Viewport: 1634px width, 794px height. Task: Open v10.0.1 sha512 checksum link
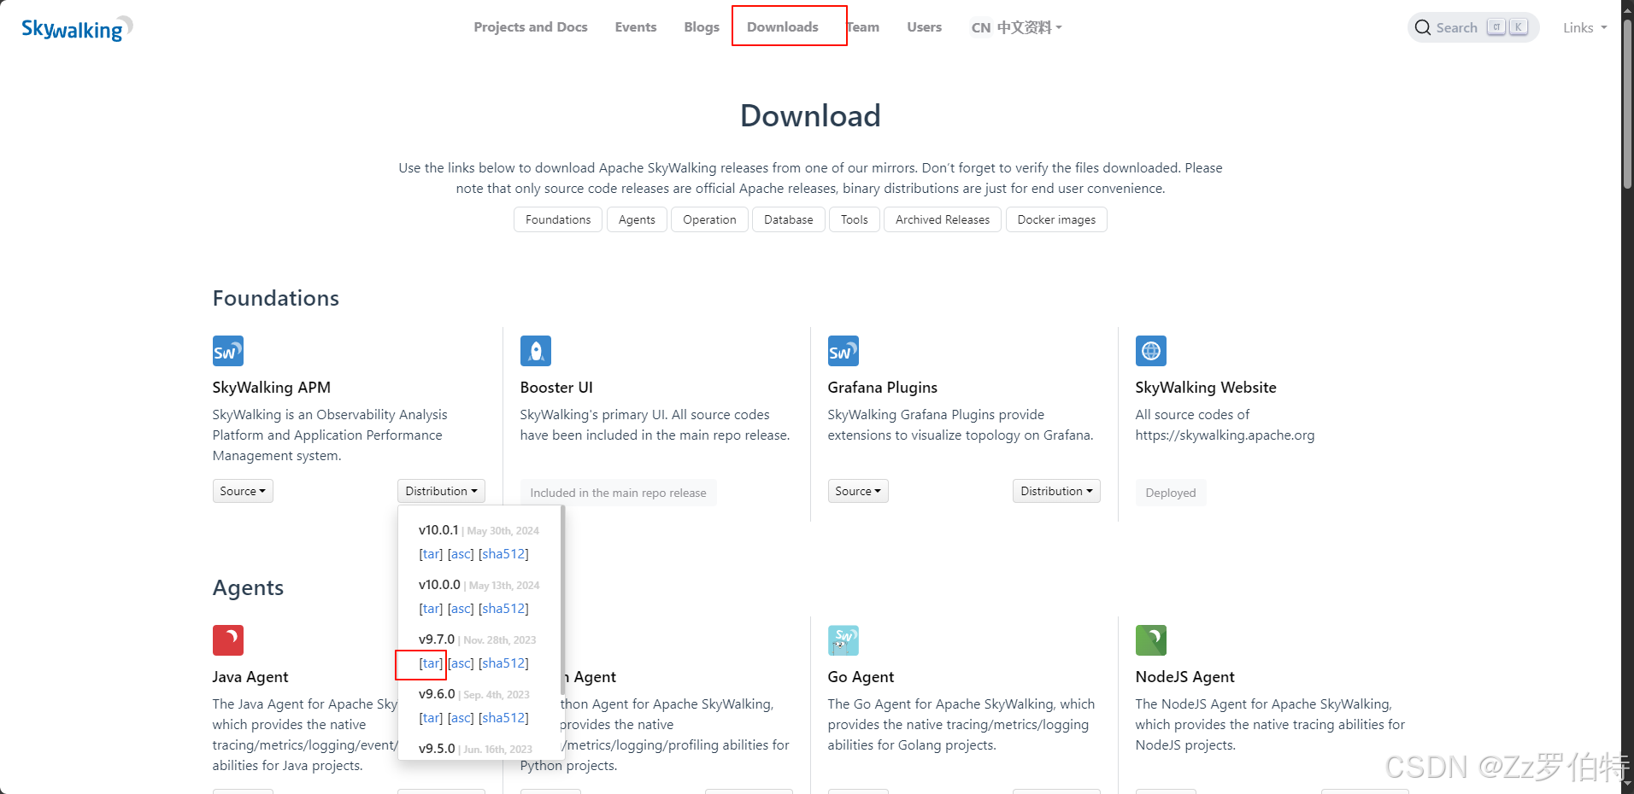tap(503, 554)
